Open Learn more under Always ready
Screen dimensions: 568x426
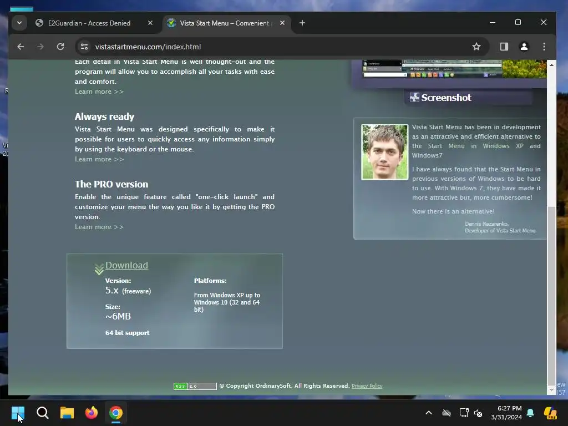click(99, 159)
